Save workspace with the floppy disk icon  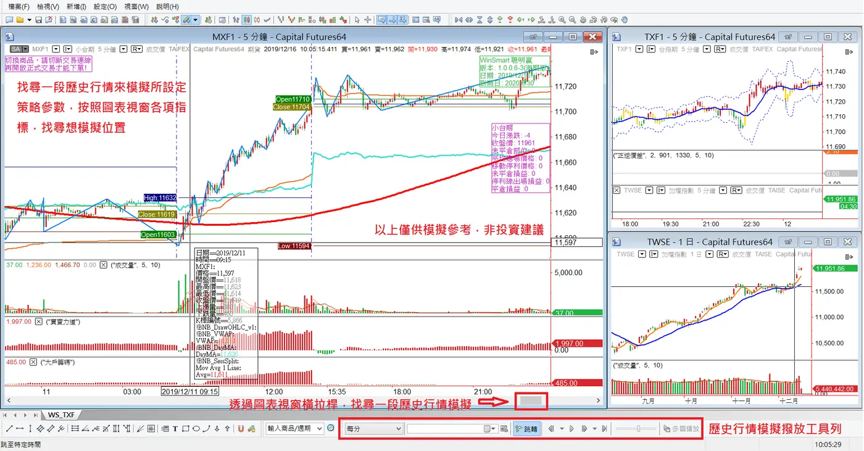coord(38,20)
